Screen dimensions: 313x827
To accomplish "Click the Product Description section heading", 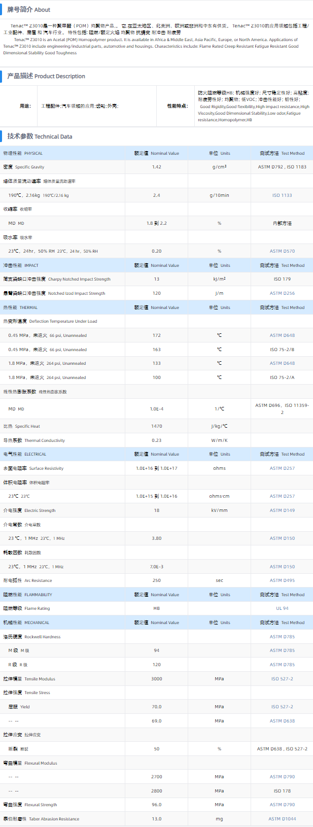I will [46, 76].
